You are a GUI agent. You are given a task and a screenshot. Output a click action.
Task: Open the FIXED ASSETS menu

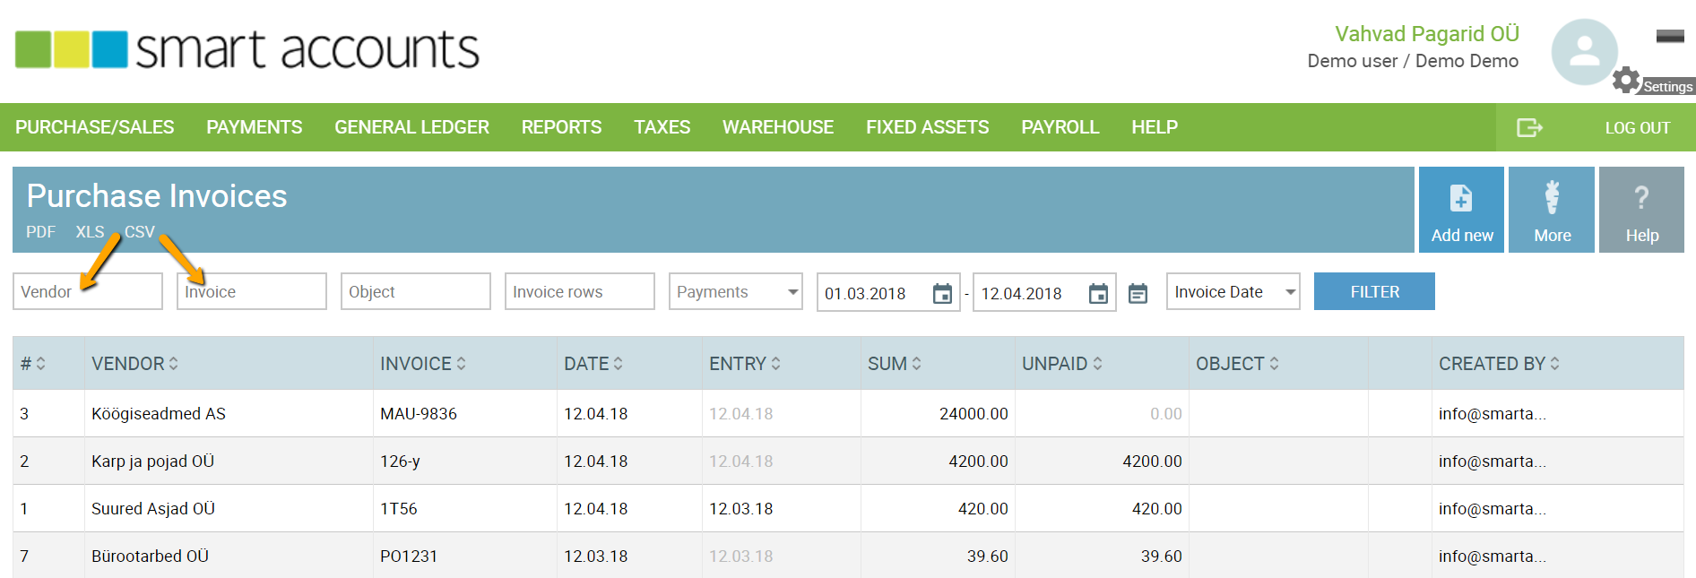(x=928, y=127)
